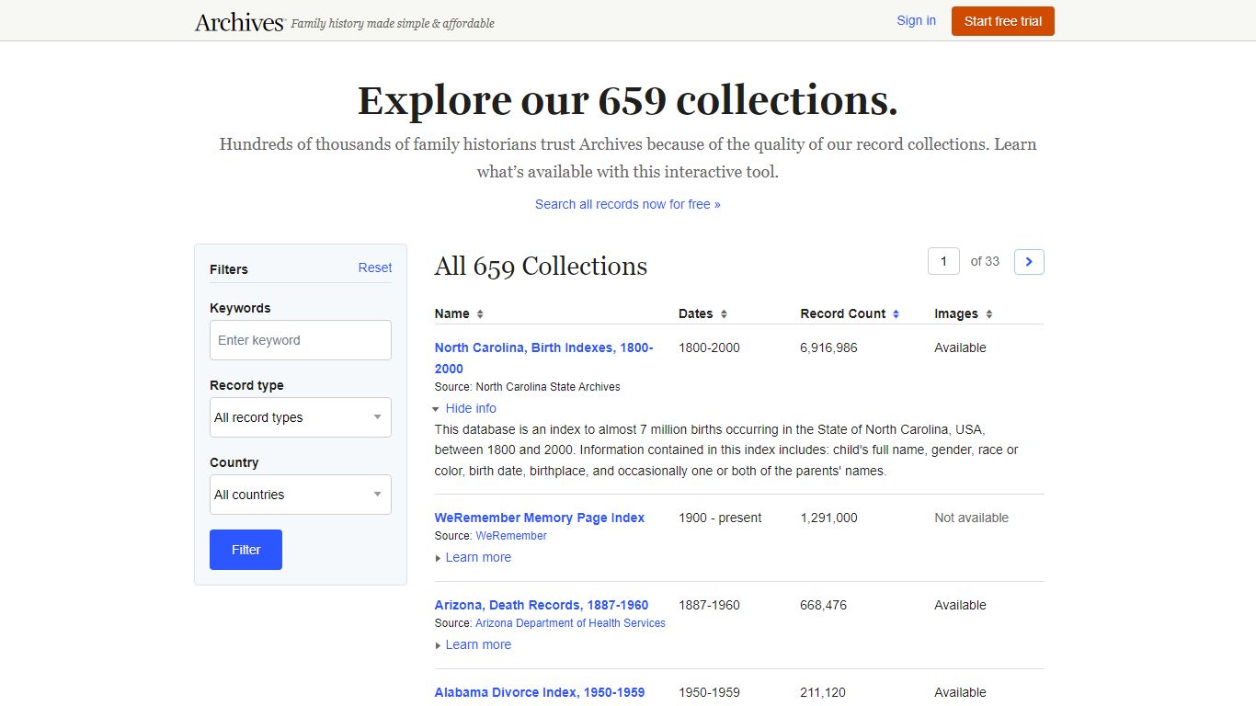Apply filters with Filter button
Viewport: 1256px width, 706px height.
245,550
